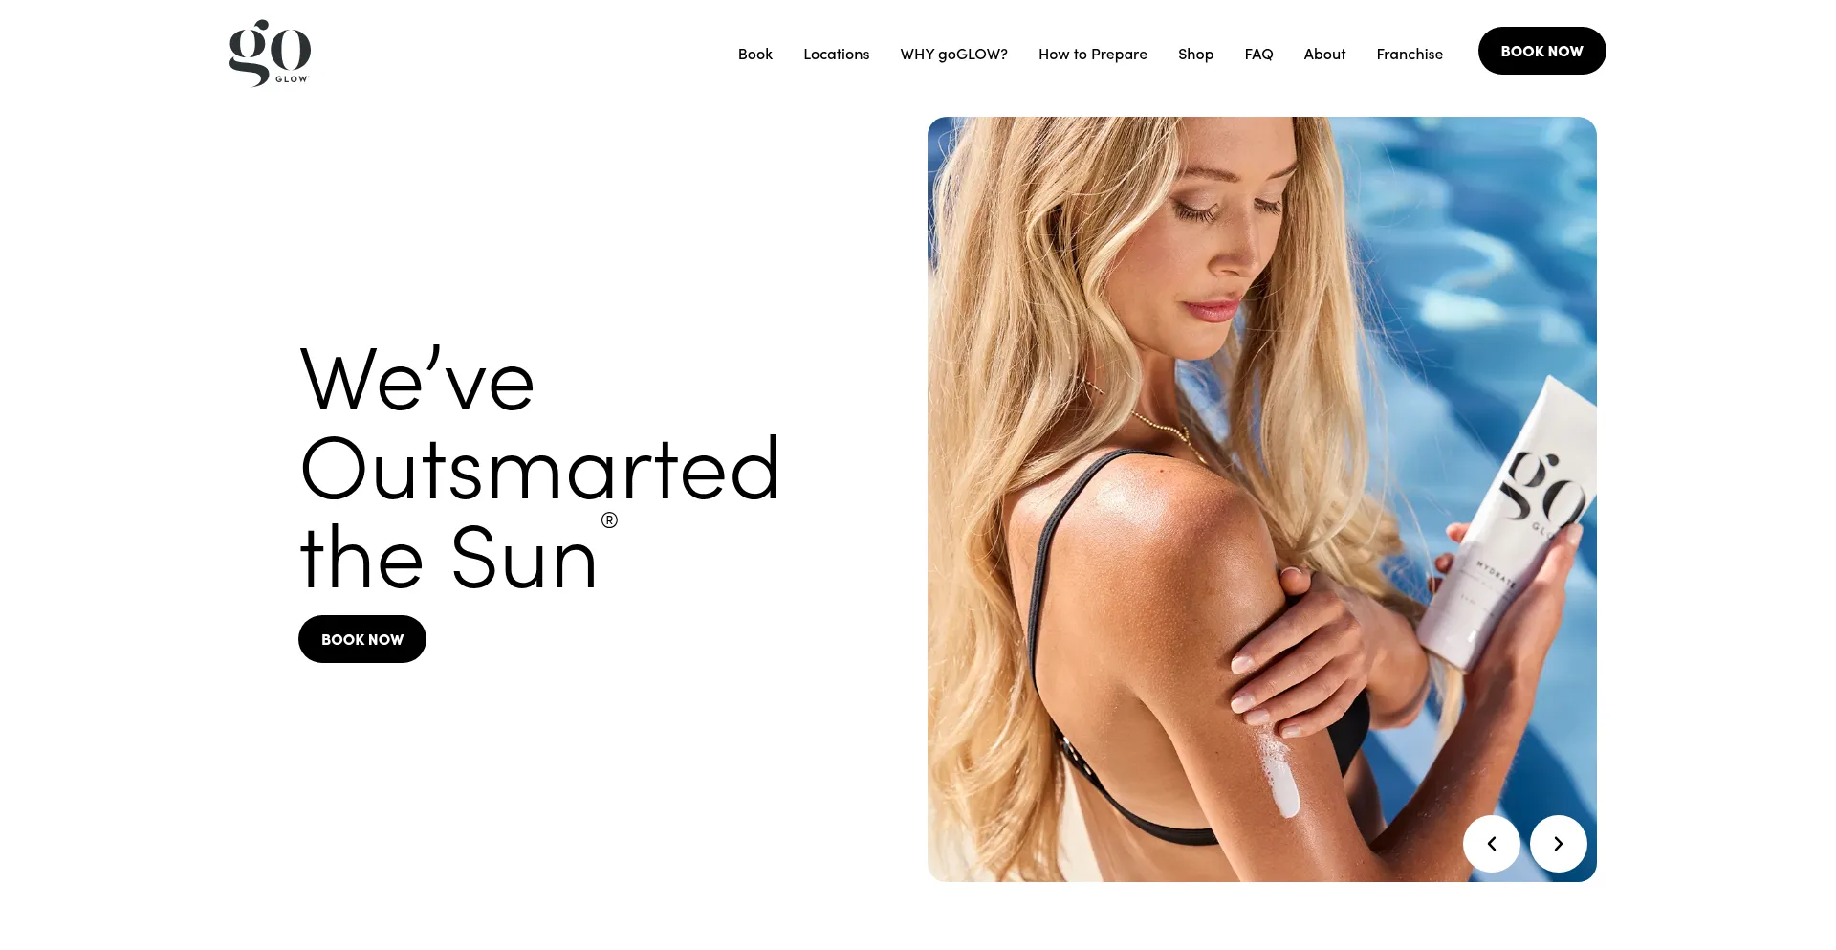Viewport: 1836px width, 950px height.
Task: Click BOOK NOW under the hero headline
Action: [361, 639]
